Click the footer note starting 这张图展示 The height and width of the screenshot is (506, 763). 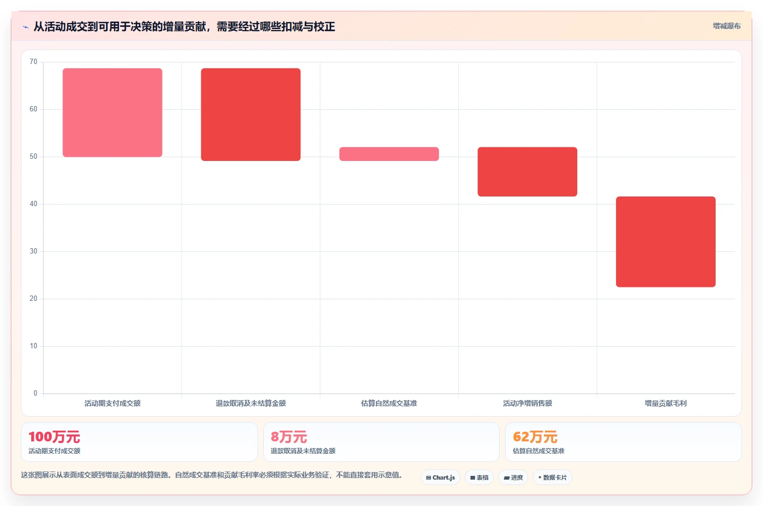pos(212,475)
